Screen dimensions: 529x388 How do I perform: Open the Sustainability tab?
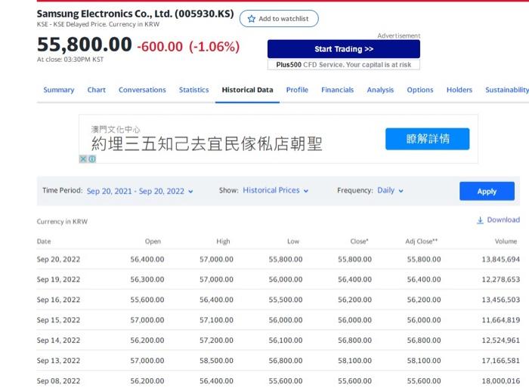(507, 90)
